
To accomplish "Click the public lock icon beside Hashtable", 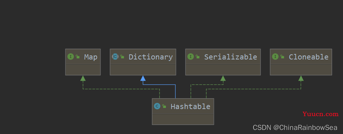I will [x=164, y=106].
